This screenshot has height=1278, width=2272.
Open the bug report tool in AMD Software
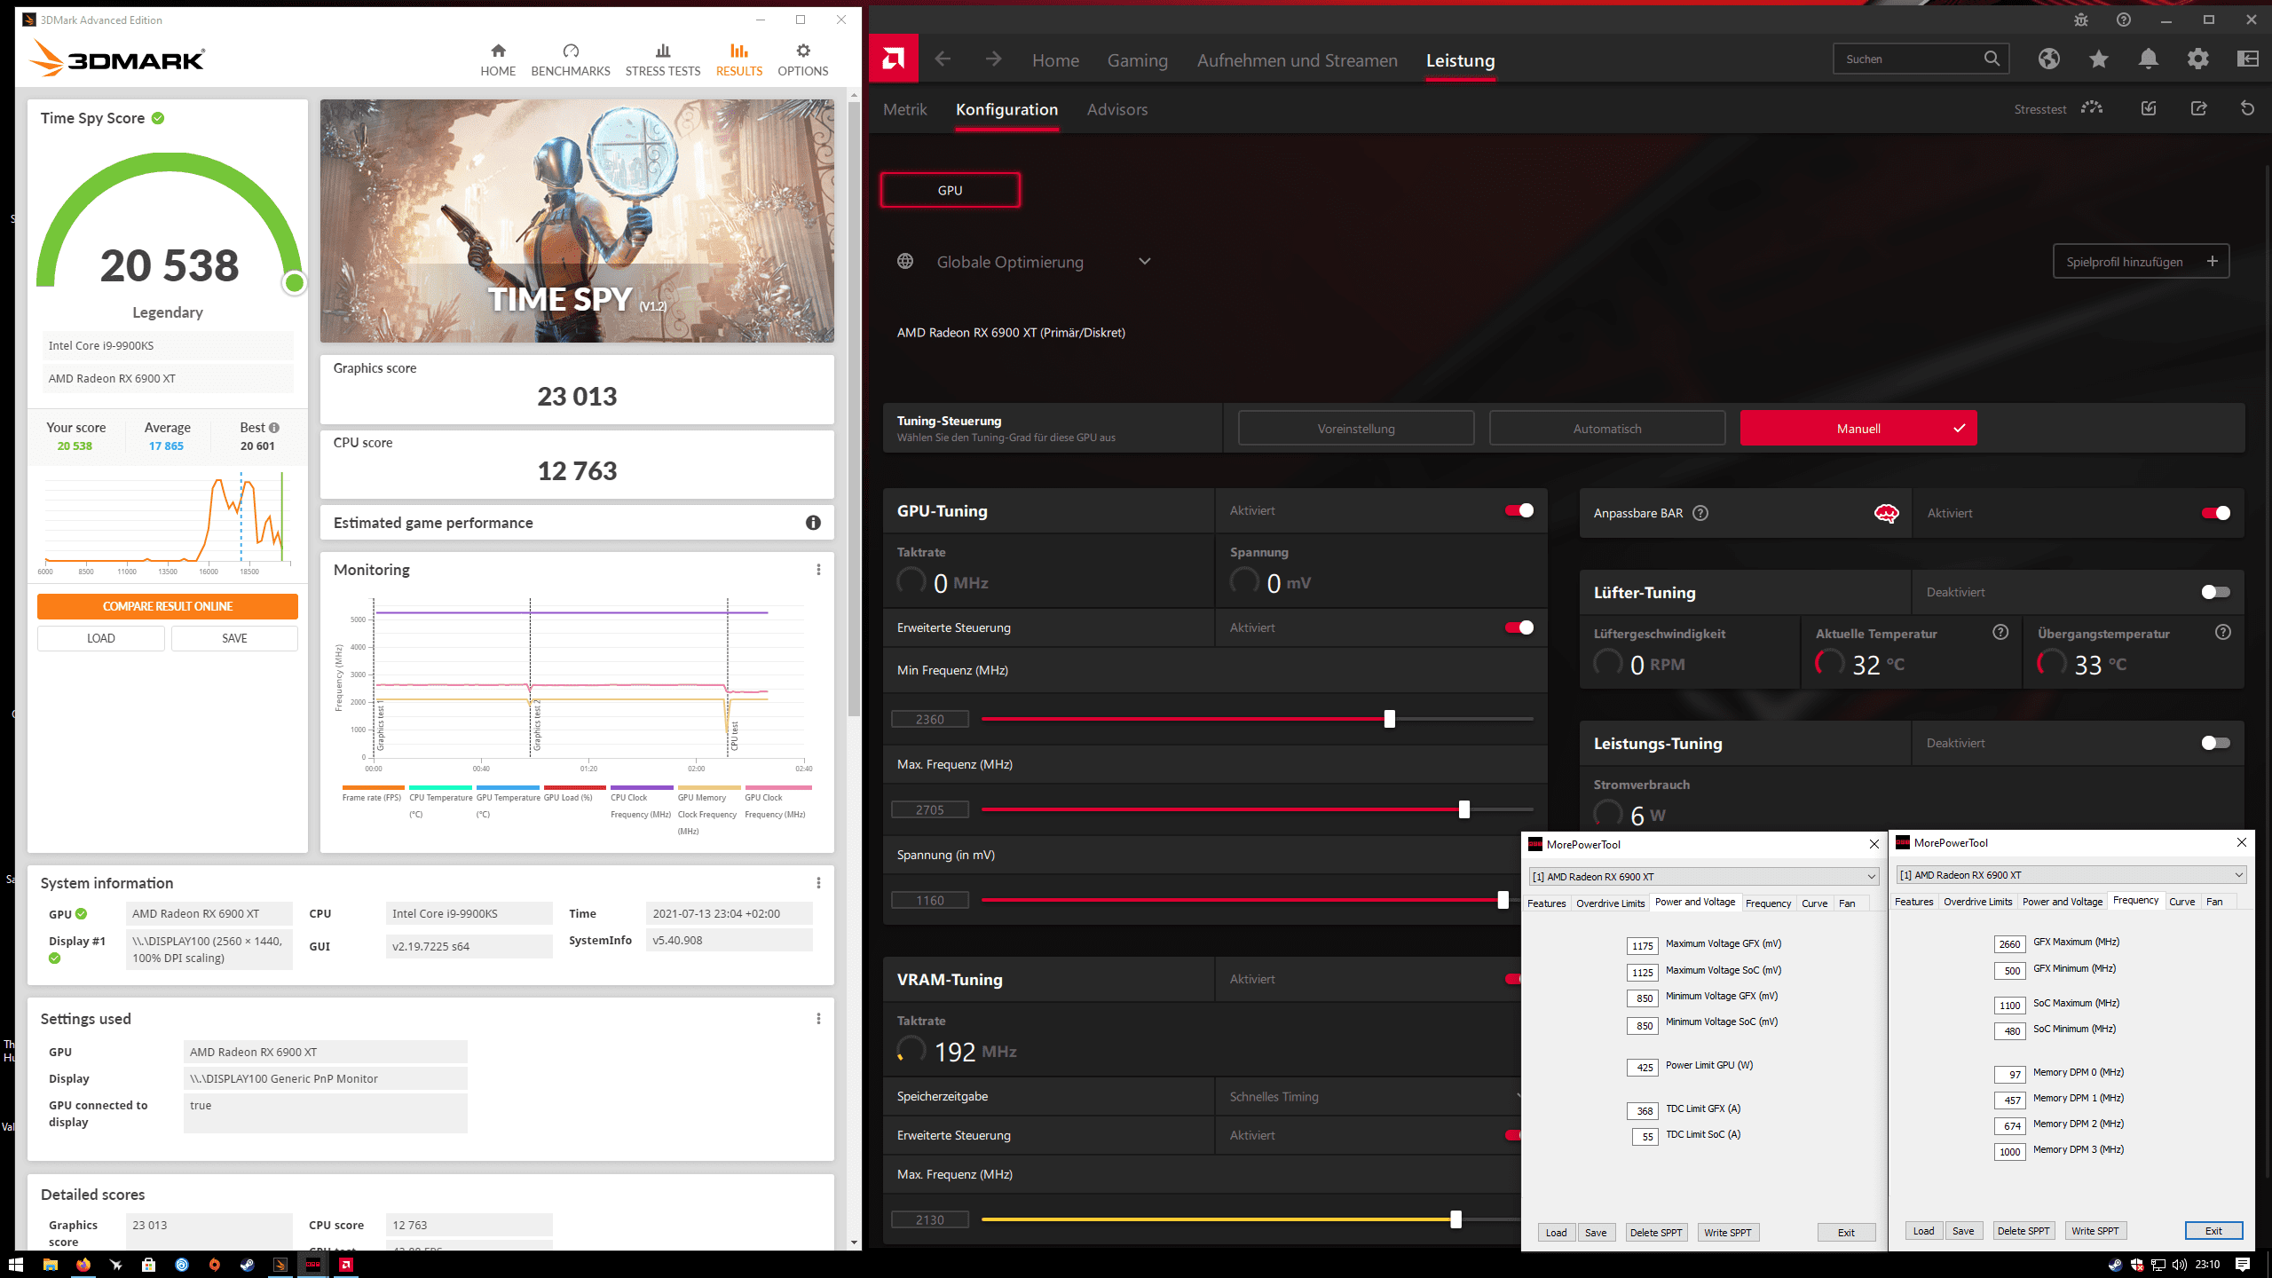[2080, 20]
